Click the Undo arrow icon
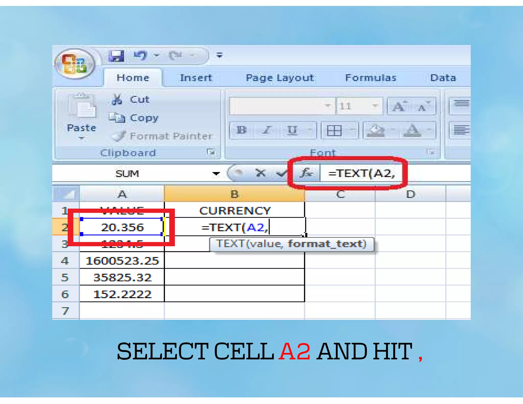This screenshot has height=404, width=523. pyautogui.click(x=140, y=55)
